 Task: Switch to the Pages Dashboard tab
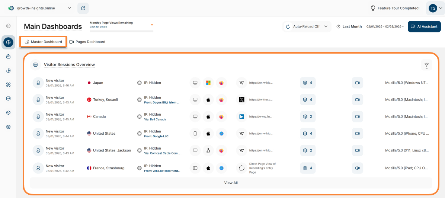pyautogui.click(x=87, y=42)
